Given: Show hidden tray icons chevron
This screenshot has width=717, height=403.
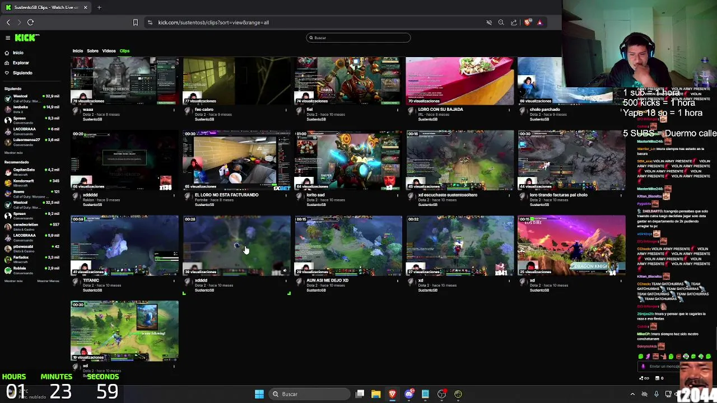Looking at the screenshot, I should pos(632,394).
